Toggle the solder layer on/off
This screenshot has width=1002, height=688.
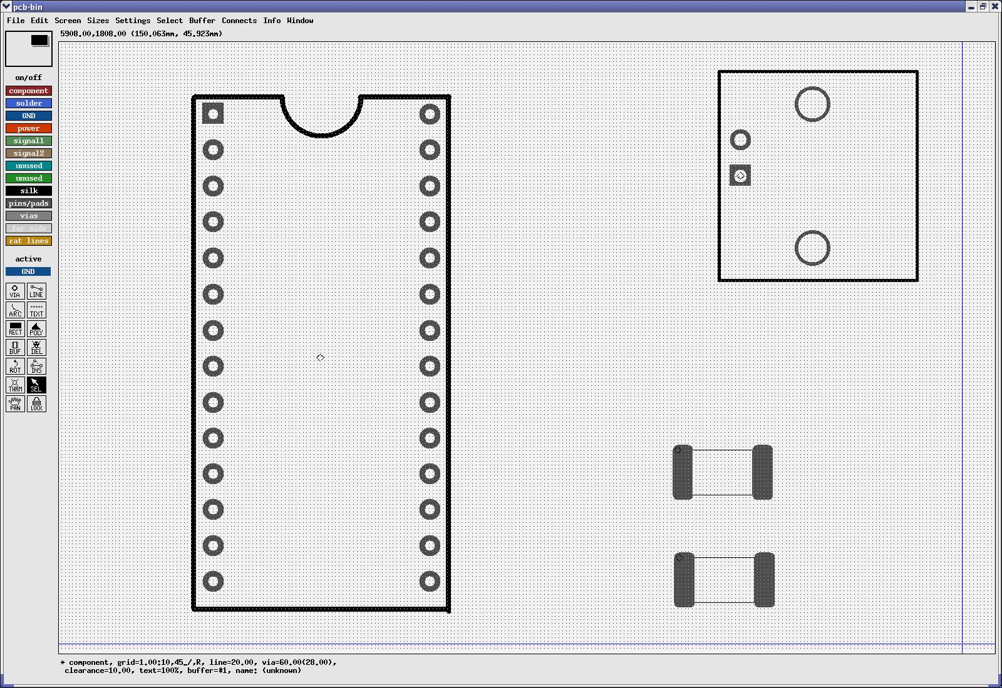point(29,103)
